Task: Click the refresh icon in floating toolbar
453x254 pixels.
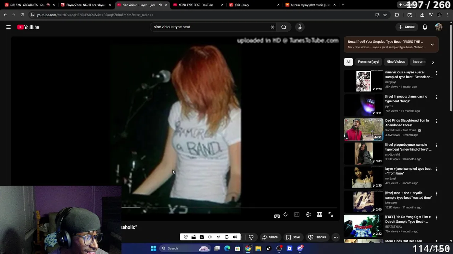Action: pos(226,237)
